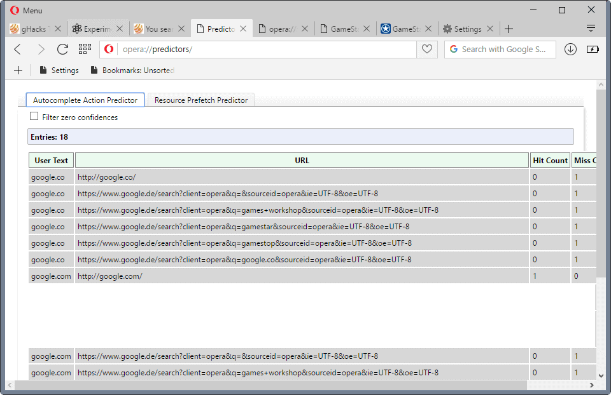611x395 pixels.
Task: Minimize the Opera window
Action: (x=533, y=10)
